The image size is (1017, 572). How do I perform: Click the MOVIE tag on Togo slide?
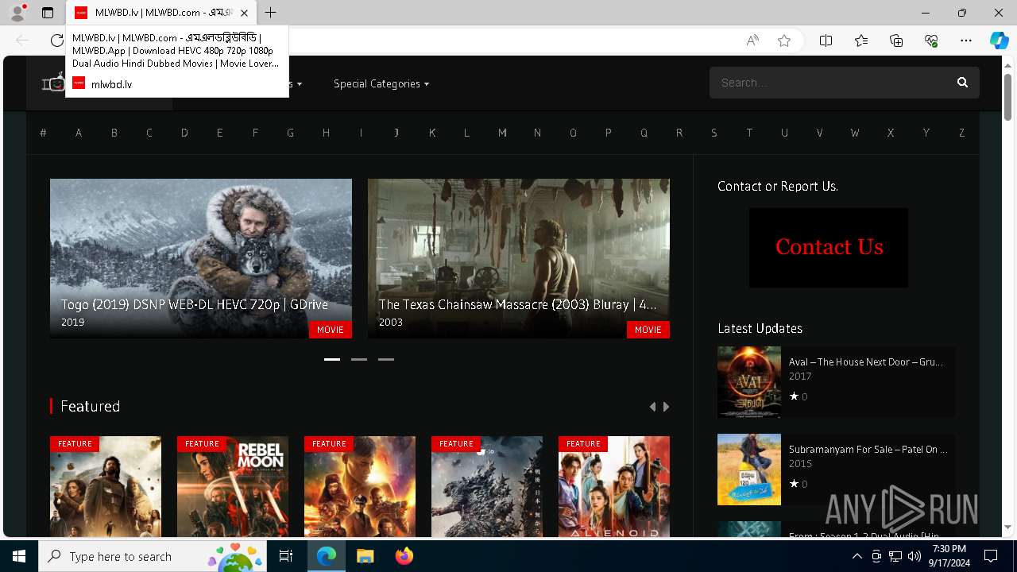coord(331,330)
